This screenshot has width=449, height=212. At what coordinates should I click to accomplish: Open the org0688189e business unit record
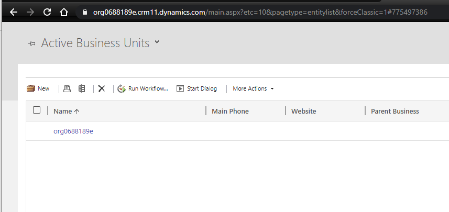(x=73, y=131)
